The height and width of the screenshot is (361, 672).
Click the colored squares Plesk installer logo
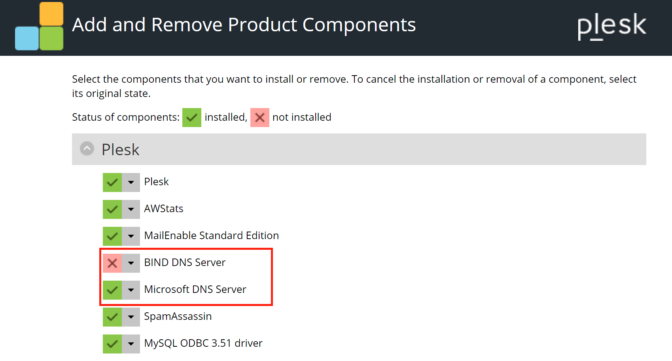[39, 26]
